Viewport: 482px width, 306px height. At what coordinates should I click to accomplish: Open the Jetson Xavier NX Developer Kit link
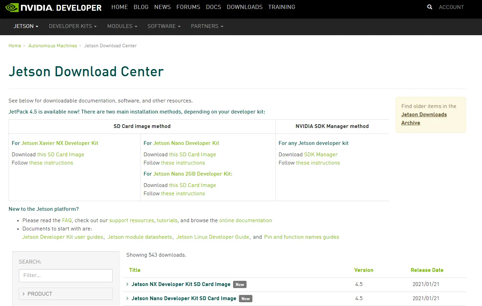click(x=60, y=143)
